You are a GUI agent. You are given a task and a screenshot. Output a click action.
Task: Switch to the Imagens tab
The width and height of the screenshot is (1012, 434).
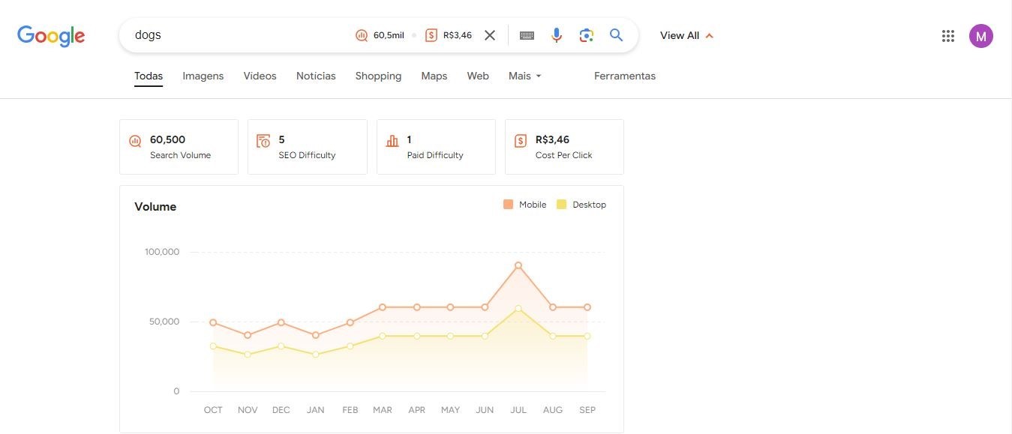pos(203,76)
